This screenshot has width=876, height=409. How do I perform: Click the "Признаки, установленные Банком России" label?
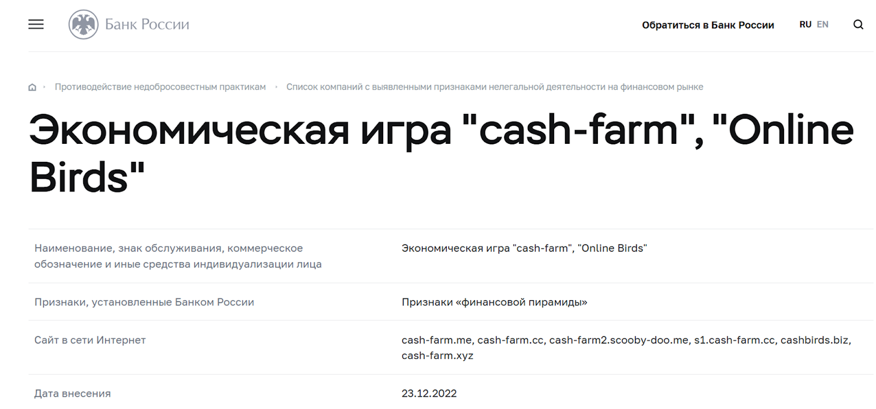click(144, 302)
